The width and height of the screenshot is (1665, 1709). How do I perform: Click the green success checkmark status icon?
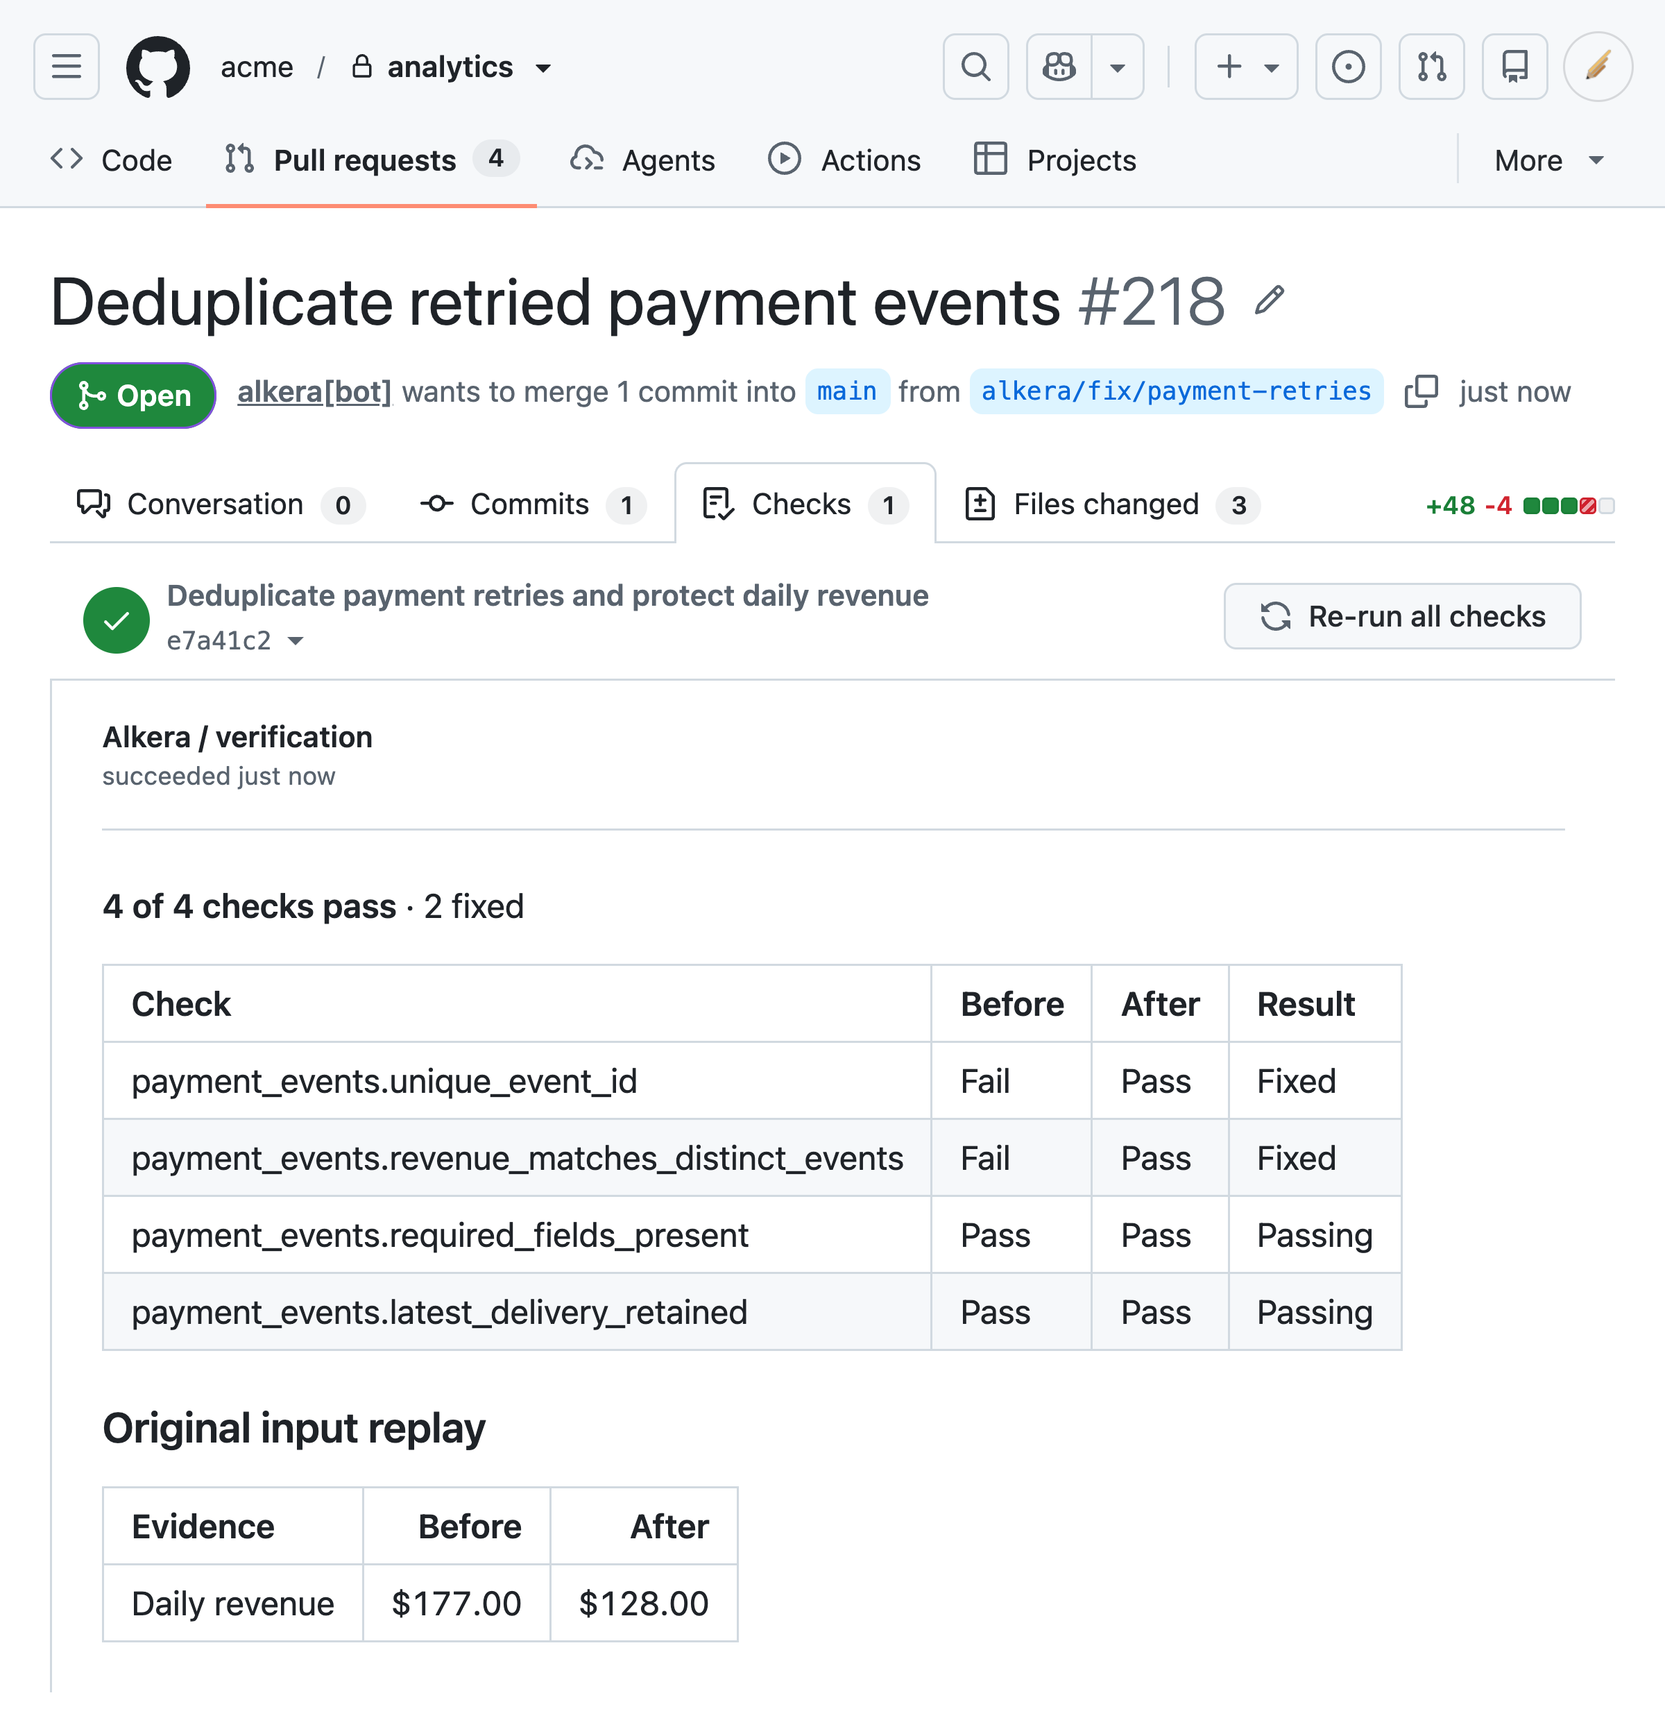[117, 620]
